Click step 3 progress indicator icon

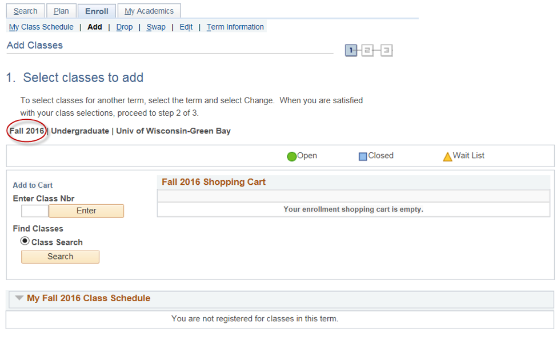[386, 50]
